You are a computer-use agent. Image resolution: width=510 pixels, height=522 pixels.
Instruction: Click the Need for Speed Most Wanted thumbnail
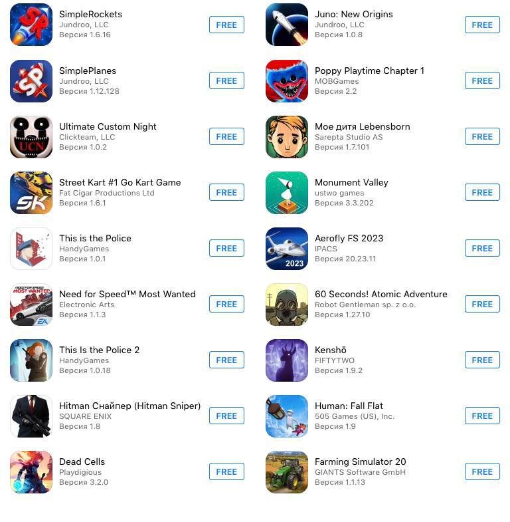point(31,305)
